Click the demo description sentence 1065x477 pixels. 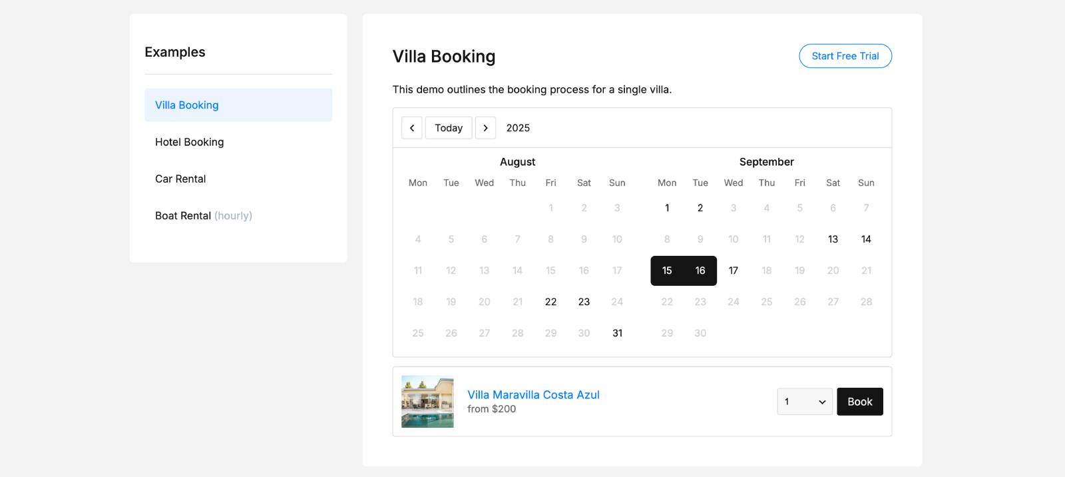point(532,89)
